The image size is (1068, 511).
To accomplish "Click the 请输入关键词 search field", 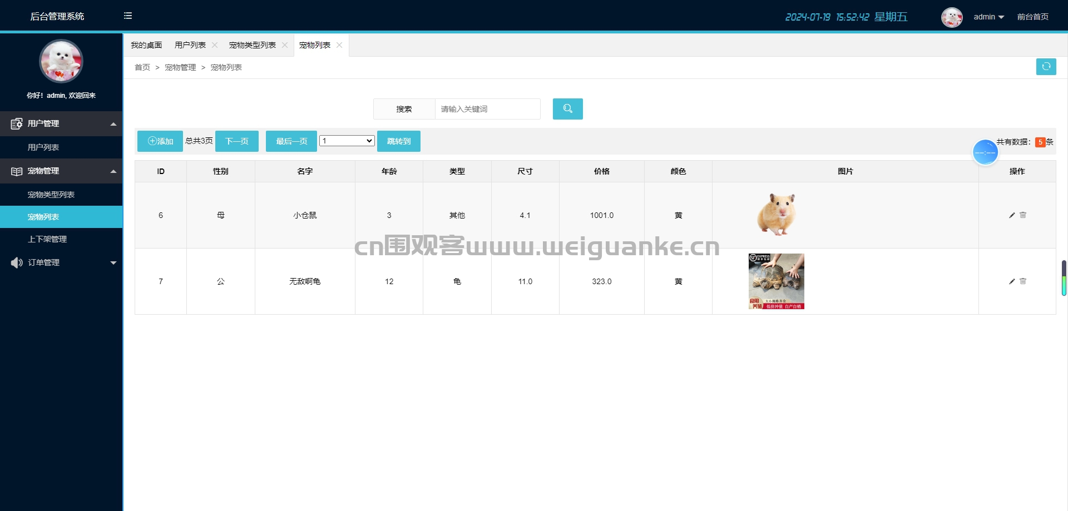I will [487, 109].
